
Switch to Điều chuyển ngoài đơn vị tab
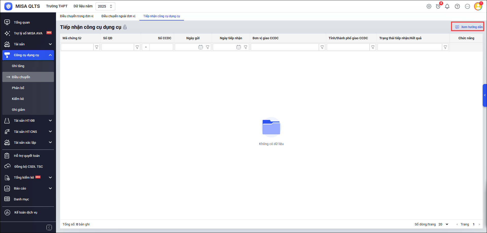click(x=118, y=16)
